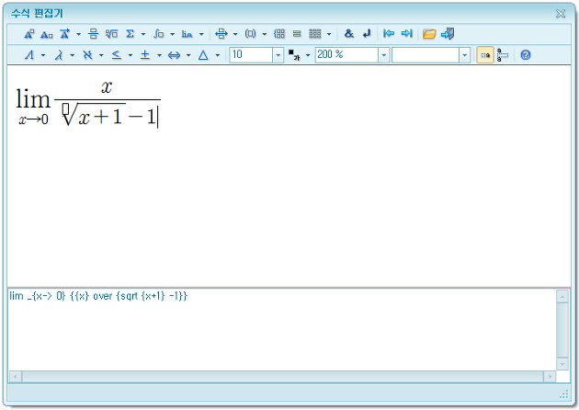Click the rendered limit equation in editor

(88, 104)
